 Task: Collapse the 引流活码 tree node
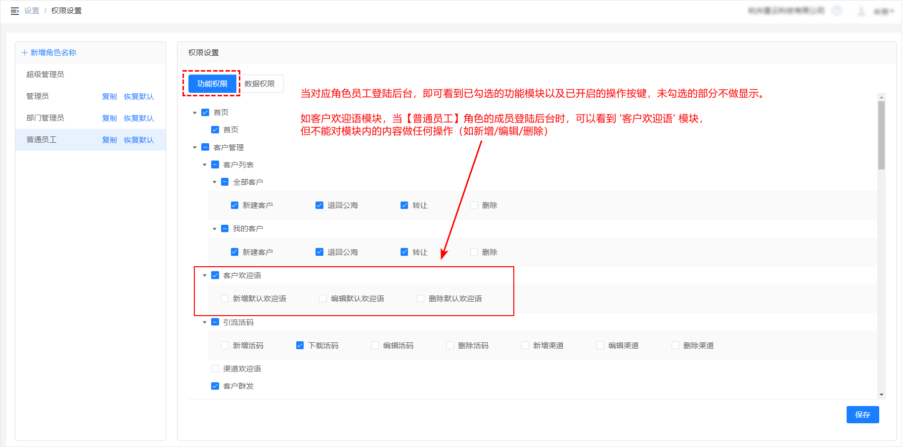[x=205, y=323]
